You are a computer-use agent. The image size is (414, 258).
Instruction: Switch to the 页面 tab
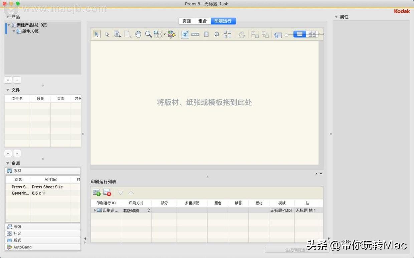(x=186, y=21)
